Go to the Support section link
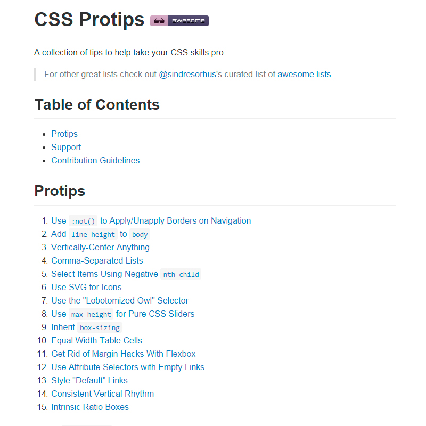The image size is (426, 426). (66, 147)
